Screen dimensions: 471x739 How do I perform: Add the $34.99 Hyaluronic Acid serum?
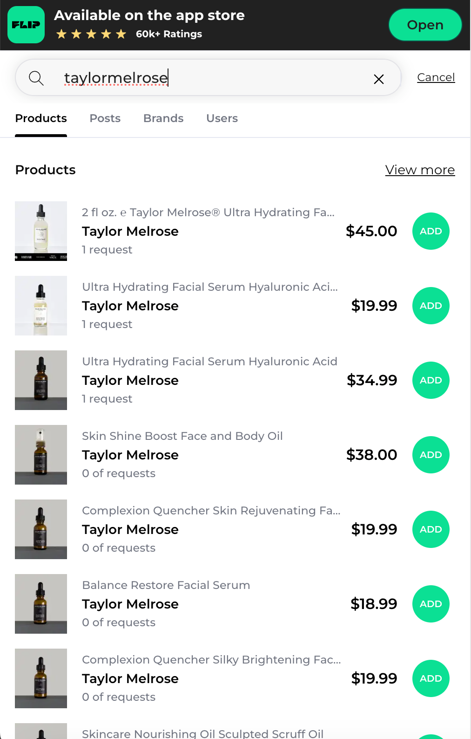431,380
